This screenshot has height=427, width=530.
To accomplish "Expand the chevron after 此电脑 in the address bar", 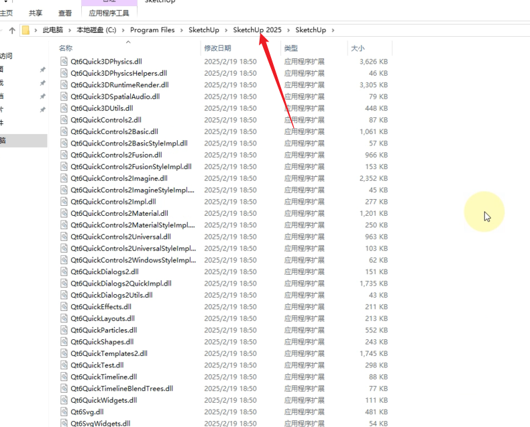I will 70,30.
